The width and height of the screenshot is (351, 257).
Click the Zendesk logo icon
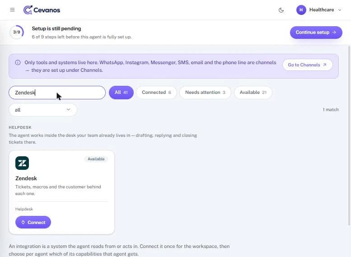coord(22,163)
